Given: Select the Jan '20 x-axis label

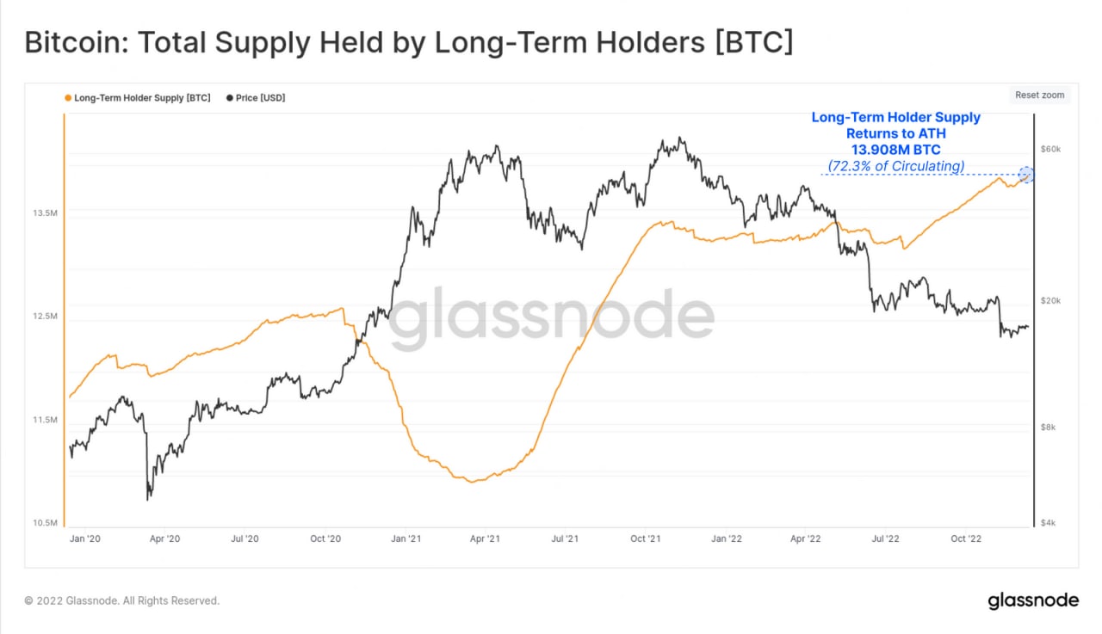Looking at the screenshot, I should [84, 539].
